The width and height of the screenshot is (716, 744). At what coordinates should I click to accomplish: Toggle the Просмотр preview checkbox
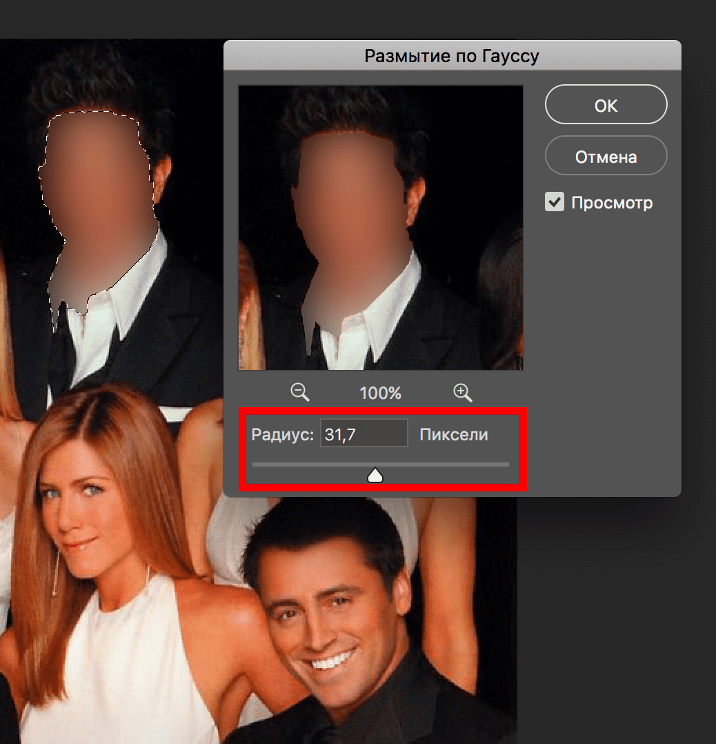coord(554,202)
